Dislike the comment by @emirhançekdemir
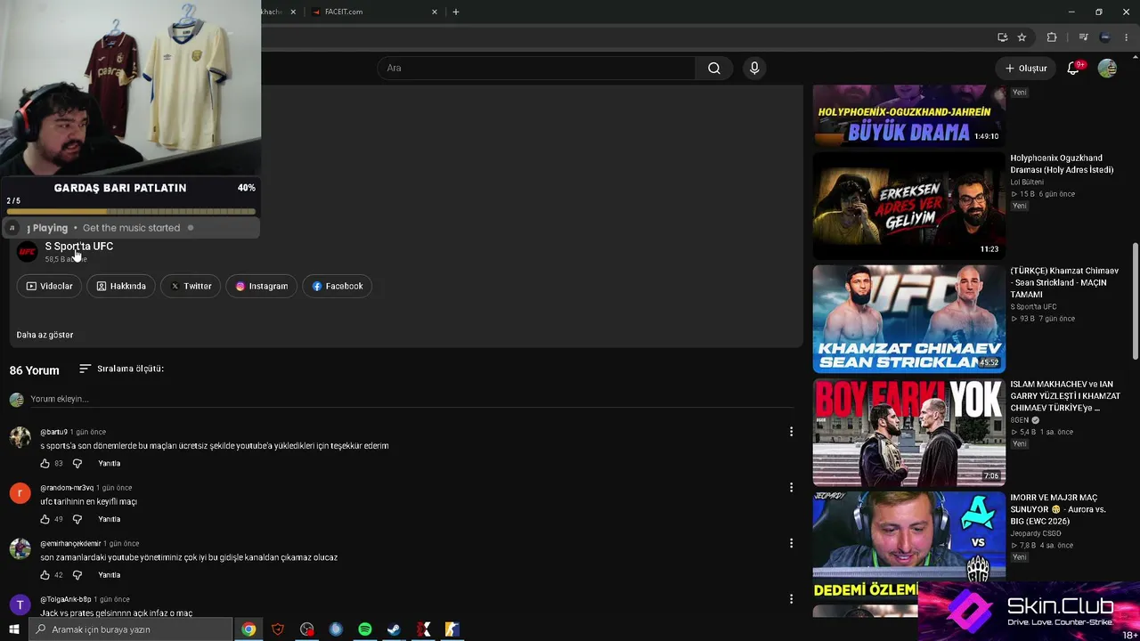The width and height of the screenshot is (1140, 641). coord(77,575)
